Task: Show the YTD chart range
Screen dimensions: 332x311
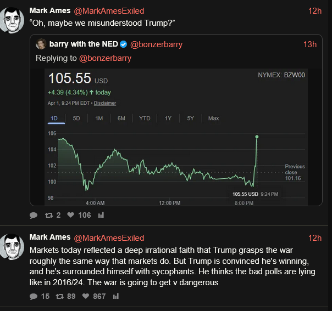Action: (x=145, y=118)
